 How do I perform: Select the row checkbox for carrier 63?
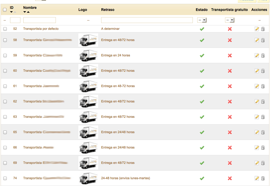5,117
